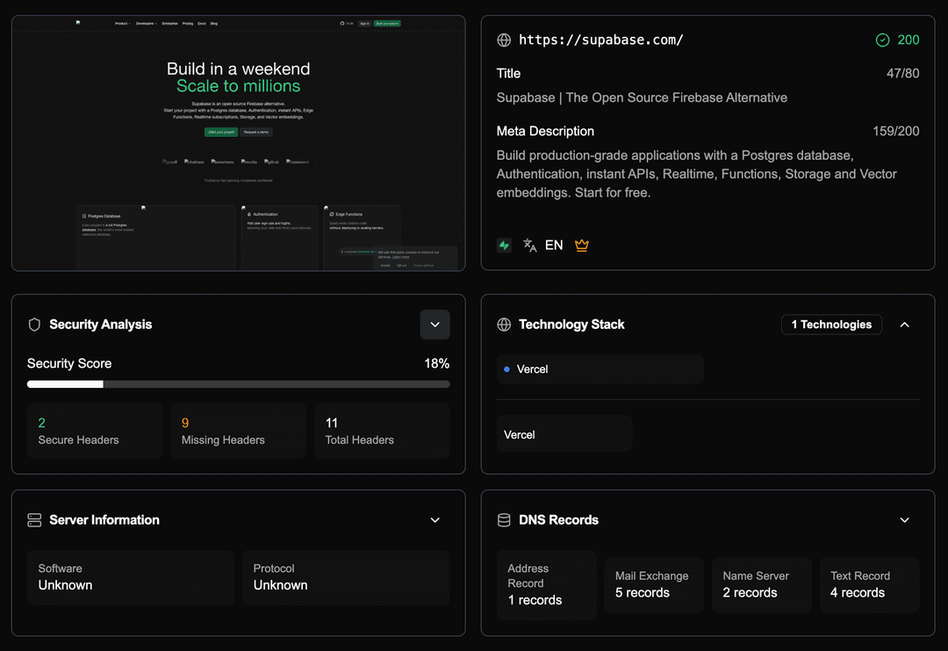Open the Name Server 2 records card
This screenshot has width=948, height=651.
(762, 584)
